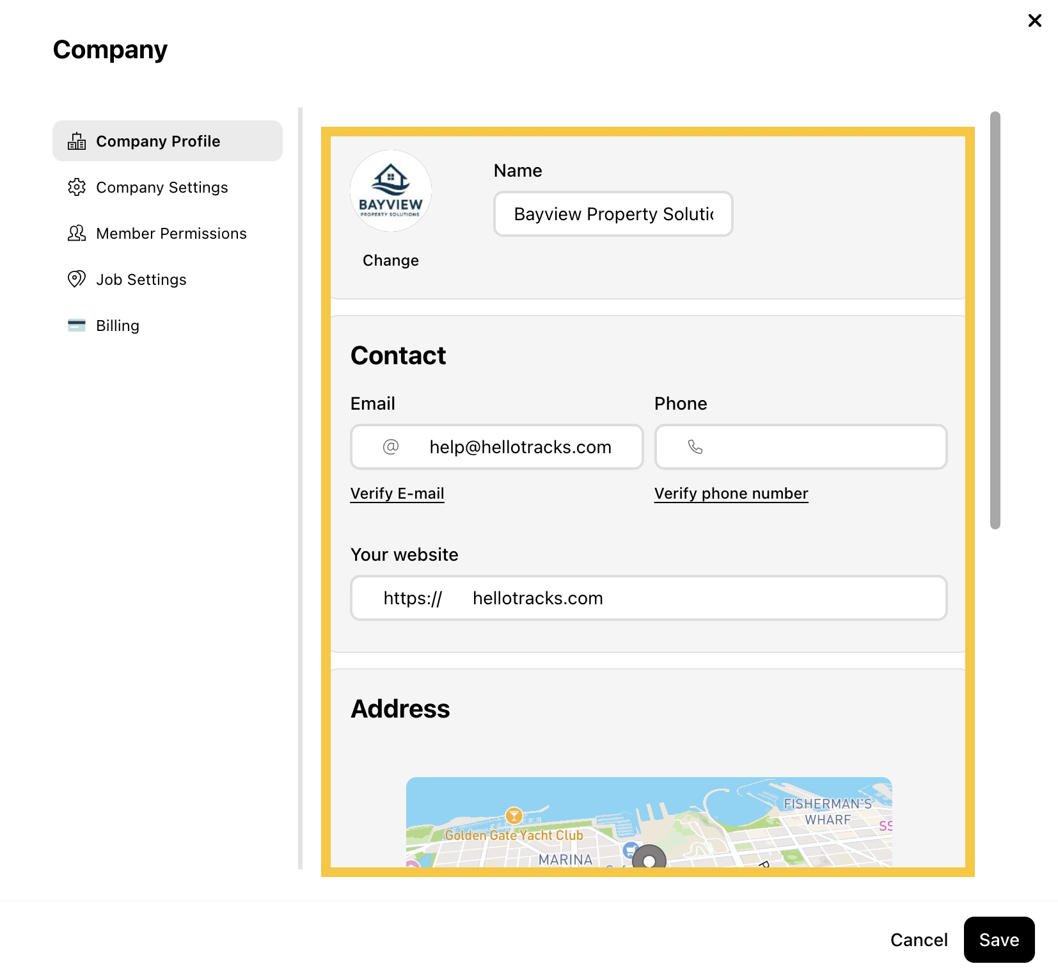The image size is (1058, 973).
Task: Click the Member Permissions people icon
Action: click(77, 233)
